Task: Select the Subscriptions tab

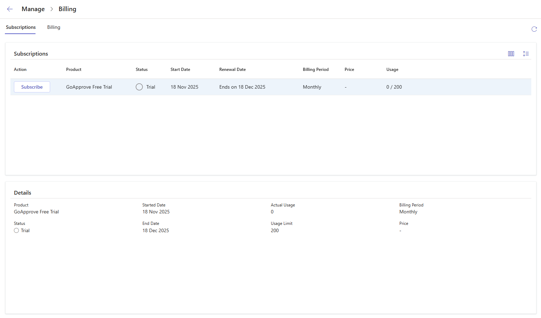Action: [x=21, y=27]
